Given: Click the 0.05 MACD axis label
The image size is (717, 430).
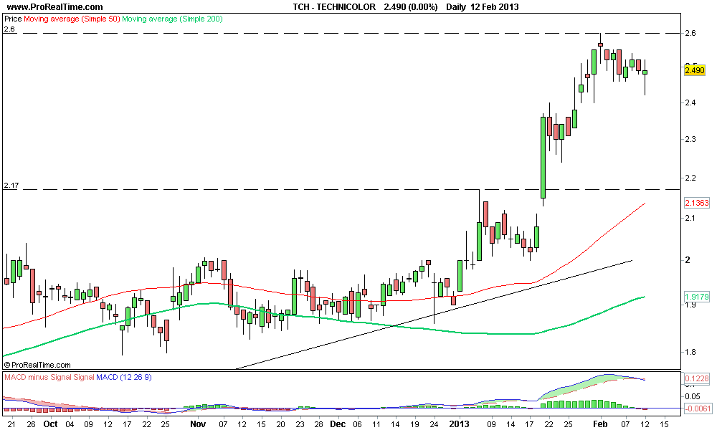Looking at the screenshot, I should pos(693,396).
